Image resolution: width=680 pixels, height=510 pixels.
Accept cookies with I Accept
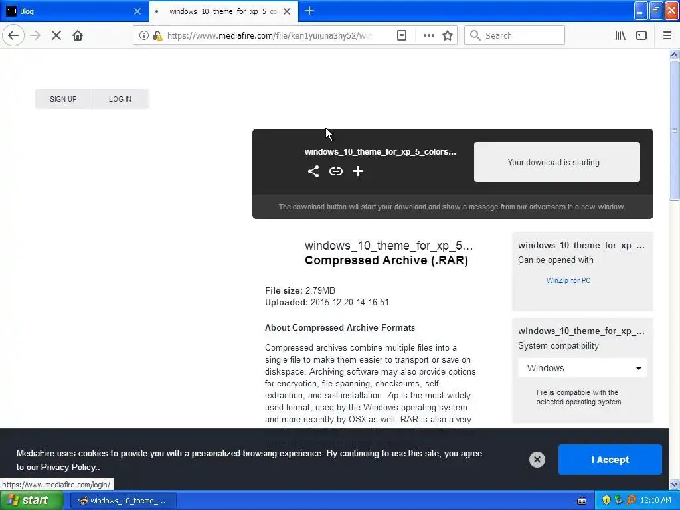(610, 460)
